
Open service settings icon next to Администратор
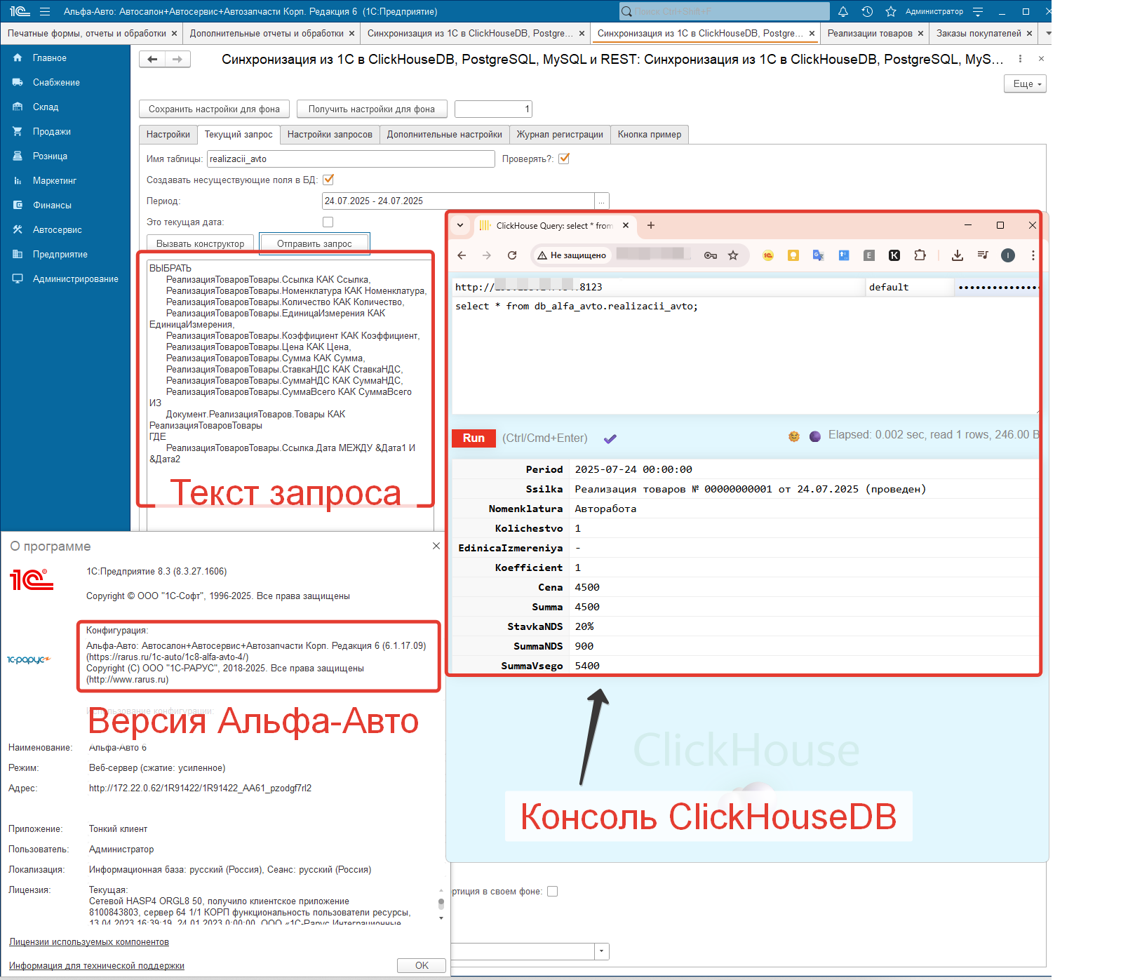click(x=978, y=11)
